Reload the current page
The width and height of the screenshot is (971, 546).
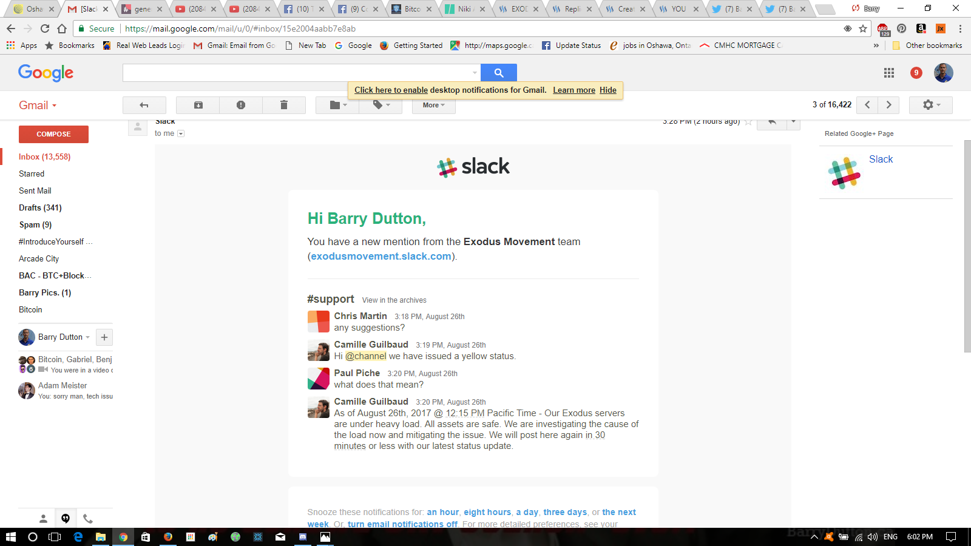45,29
